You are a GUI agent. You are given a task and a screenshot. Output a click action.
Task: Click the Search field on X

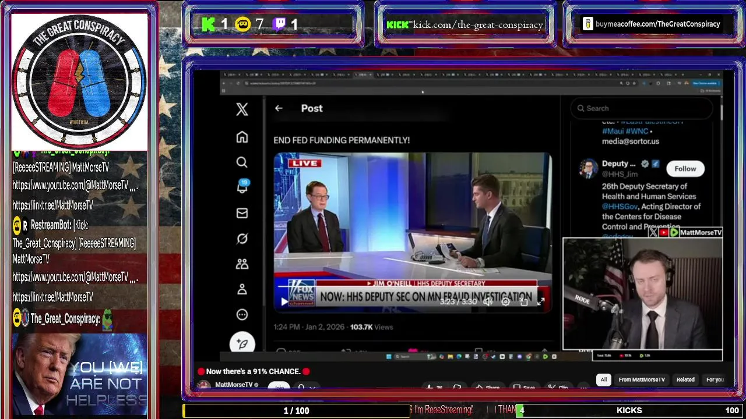(x=641, y=108)
